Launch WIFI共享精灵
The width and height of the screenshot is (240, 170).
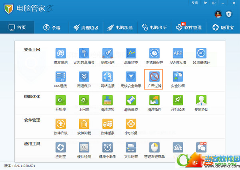click(84, 56)
